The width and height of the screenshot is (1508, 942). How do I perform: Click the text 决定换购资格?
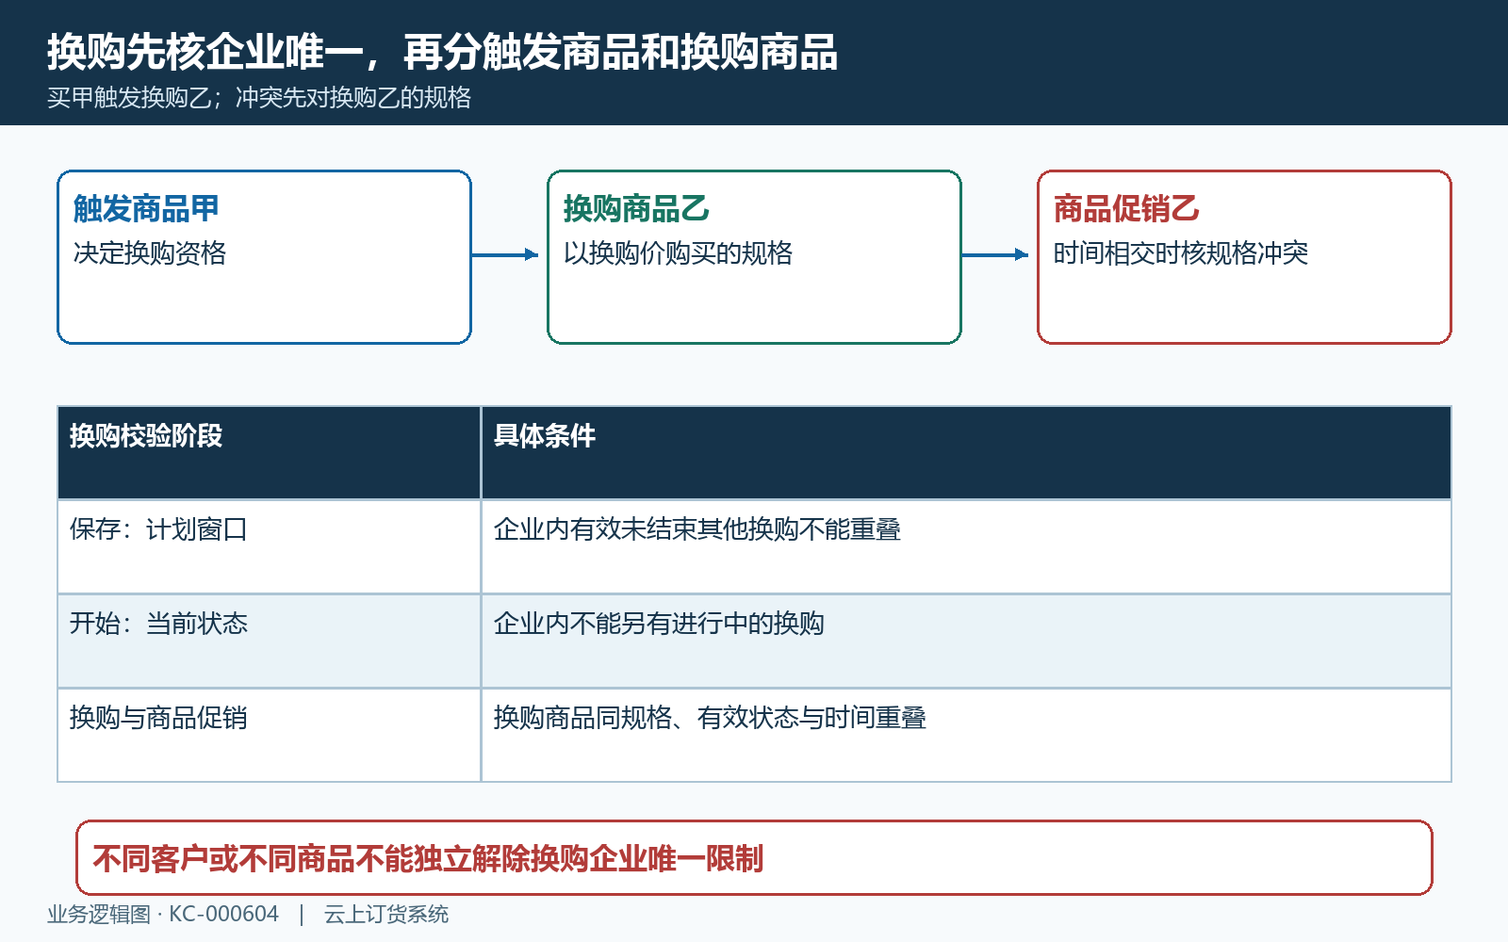tap(150, 253)
